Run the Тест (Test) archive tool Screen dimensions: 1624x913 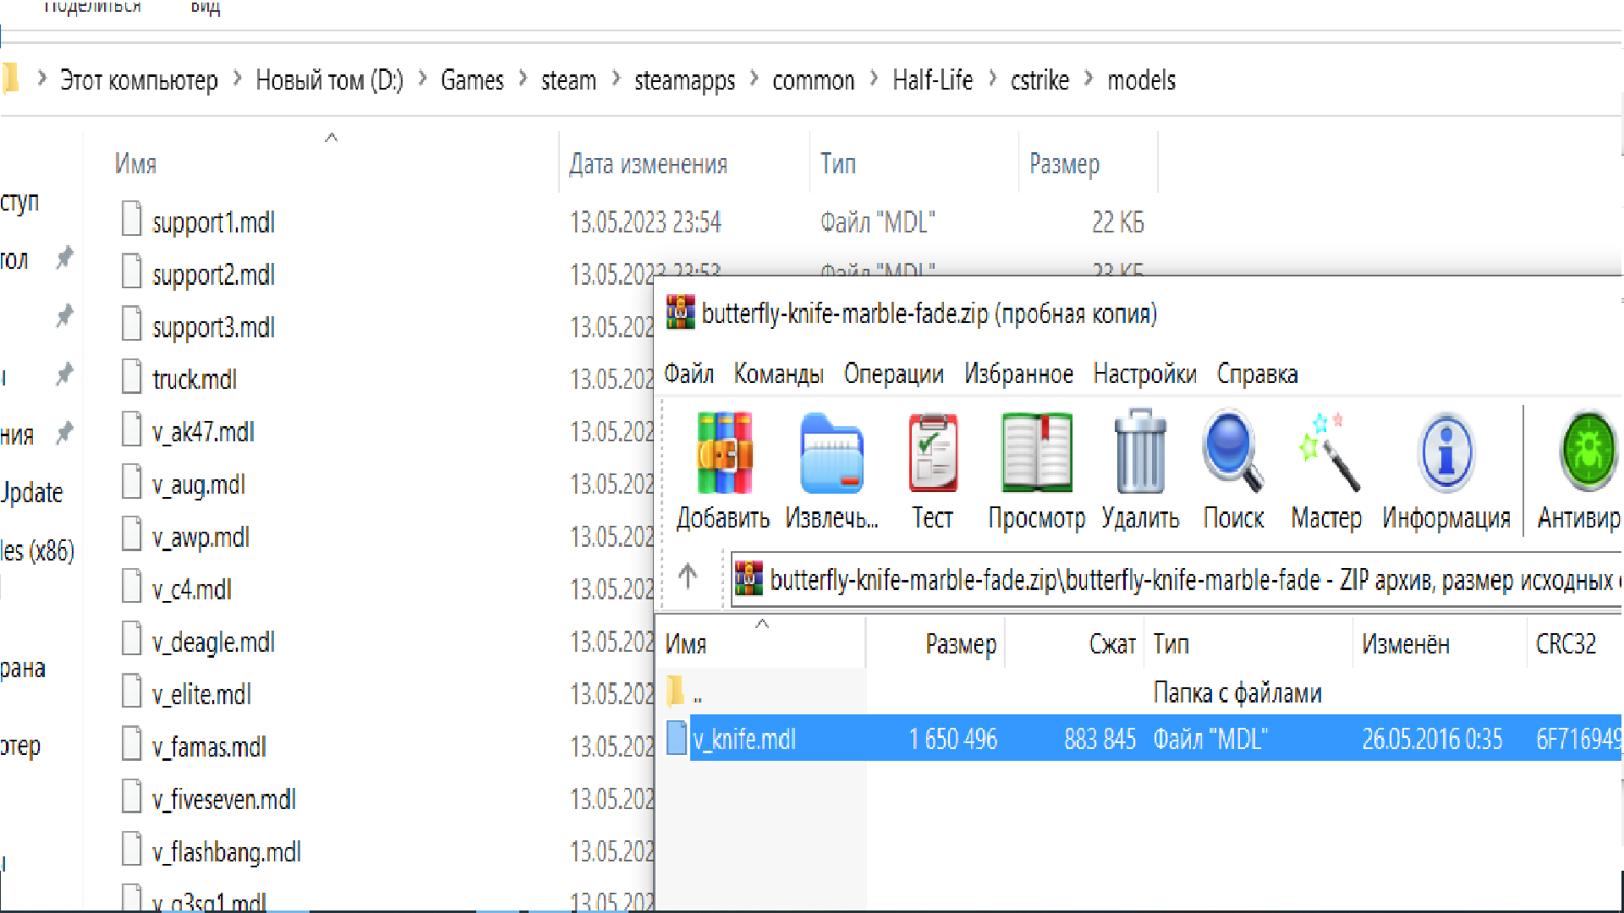pyautogui.click(x=932, y=454)
